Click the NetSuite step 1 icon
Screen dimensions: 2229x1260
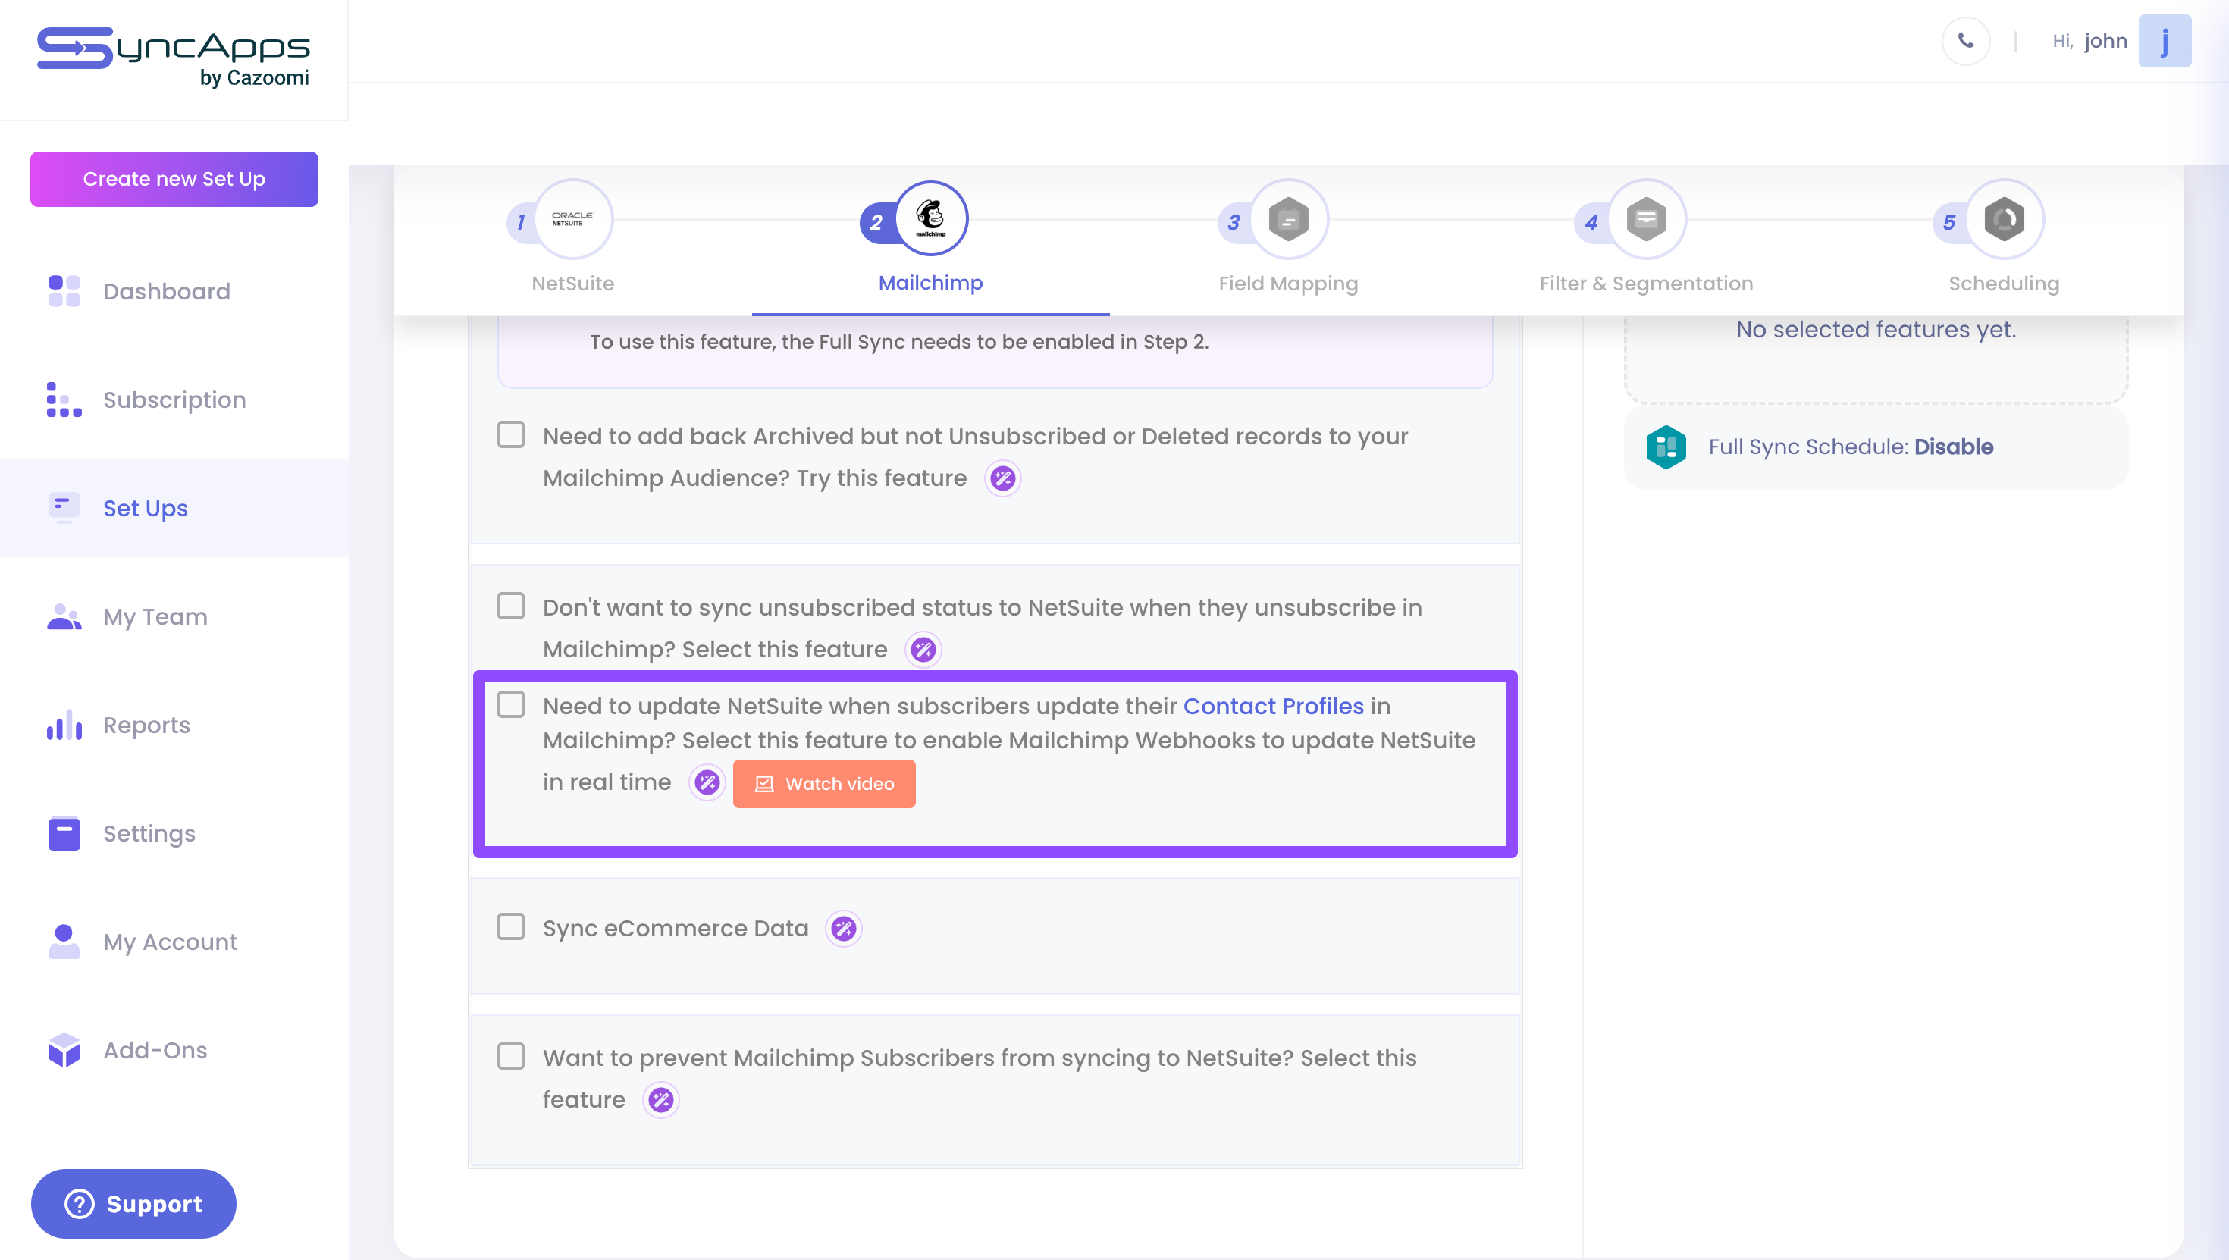[x=572, y=219]
